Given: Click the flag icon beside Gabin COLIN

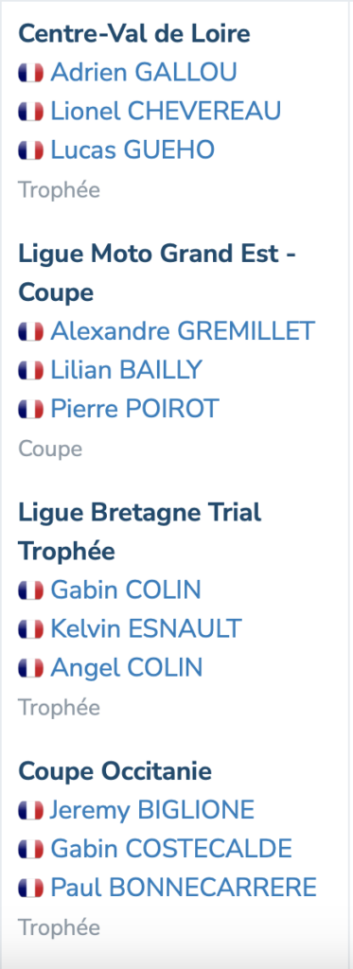Looking at the screenshot, I should (31, 590).
